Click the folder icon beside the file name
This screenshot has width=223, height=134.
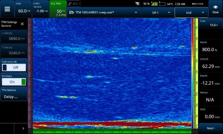click(x=71, y=12)
